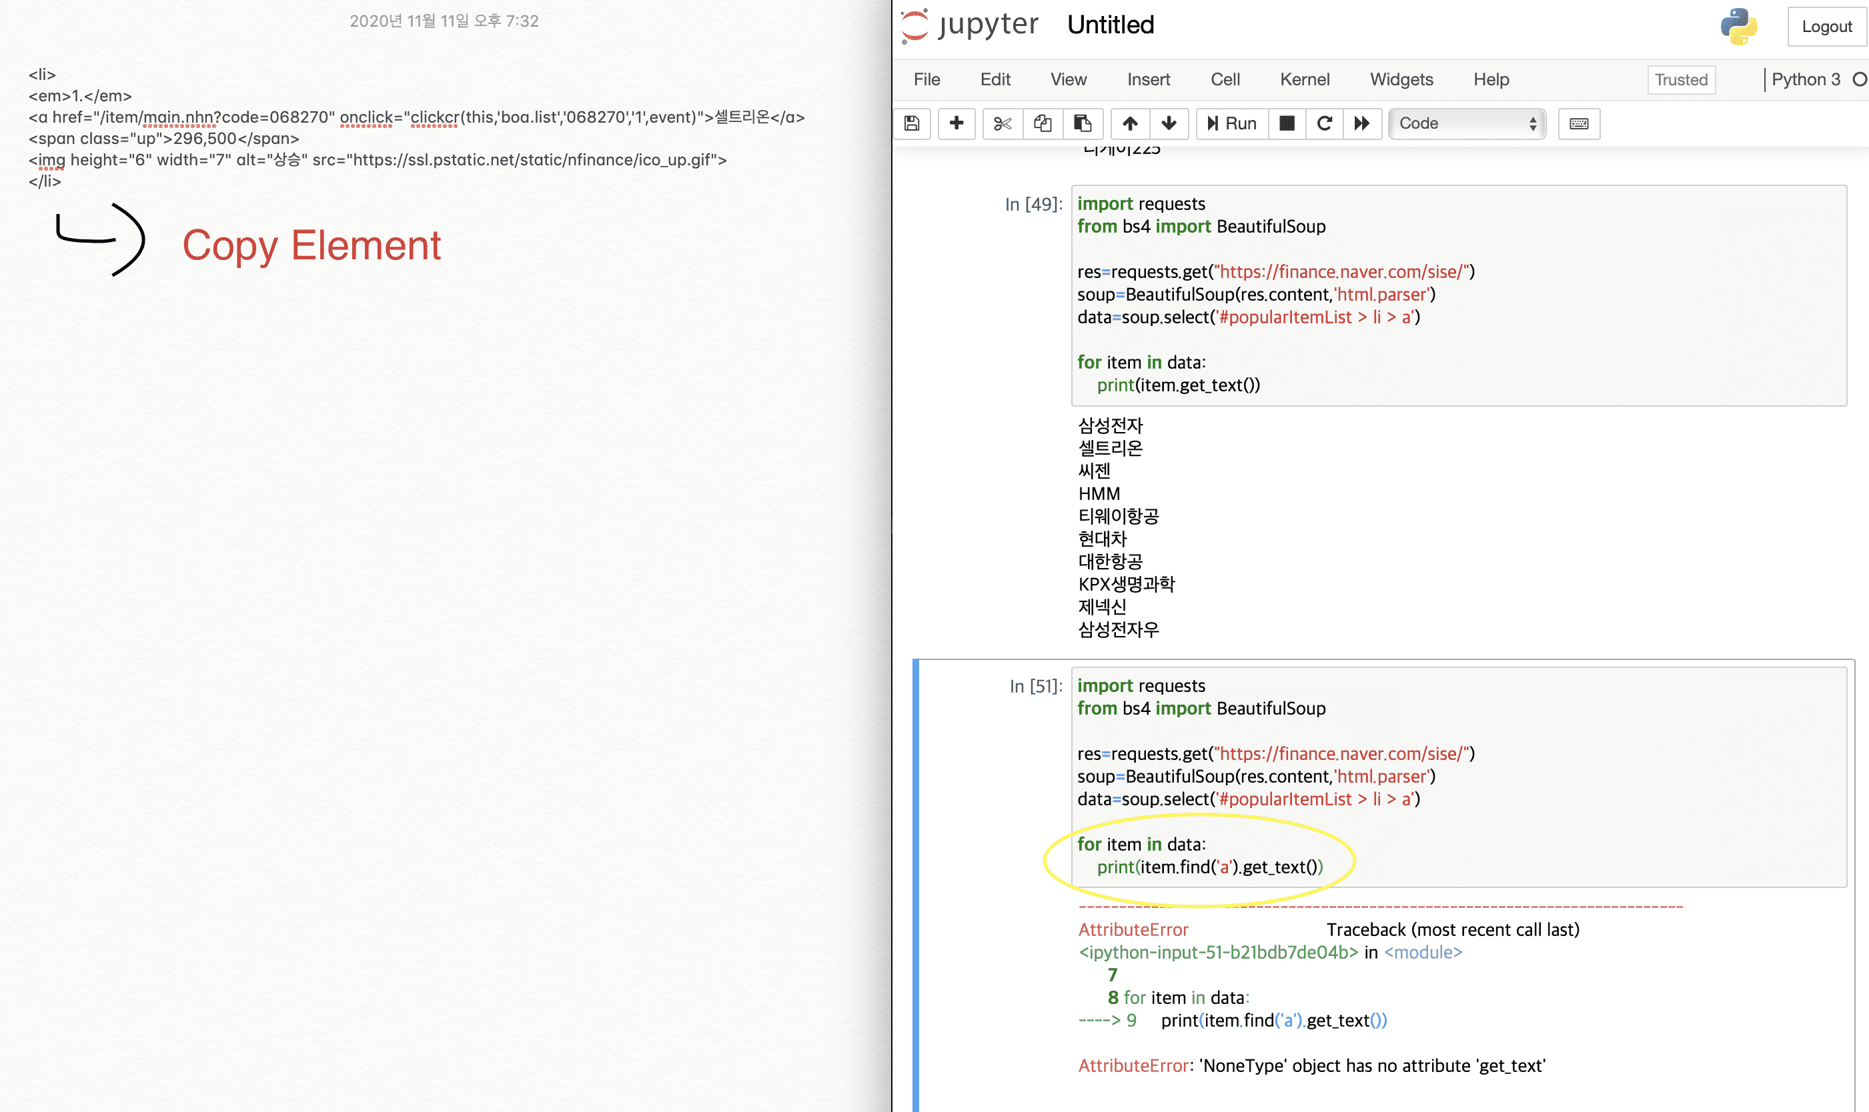The height and width of the screenshot is (1112, 1869).
Task: Click the Trusted notebook indicator
Action: tap(1681, 80)
